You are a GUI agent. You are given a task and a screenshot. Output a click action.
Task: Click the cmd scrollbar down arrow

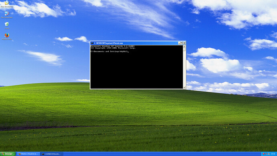click(184, 87)
